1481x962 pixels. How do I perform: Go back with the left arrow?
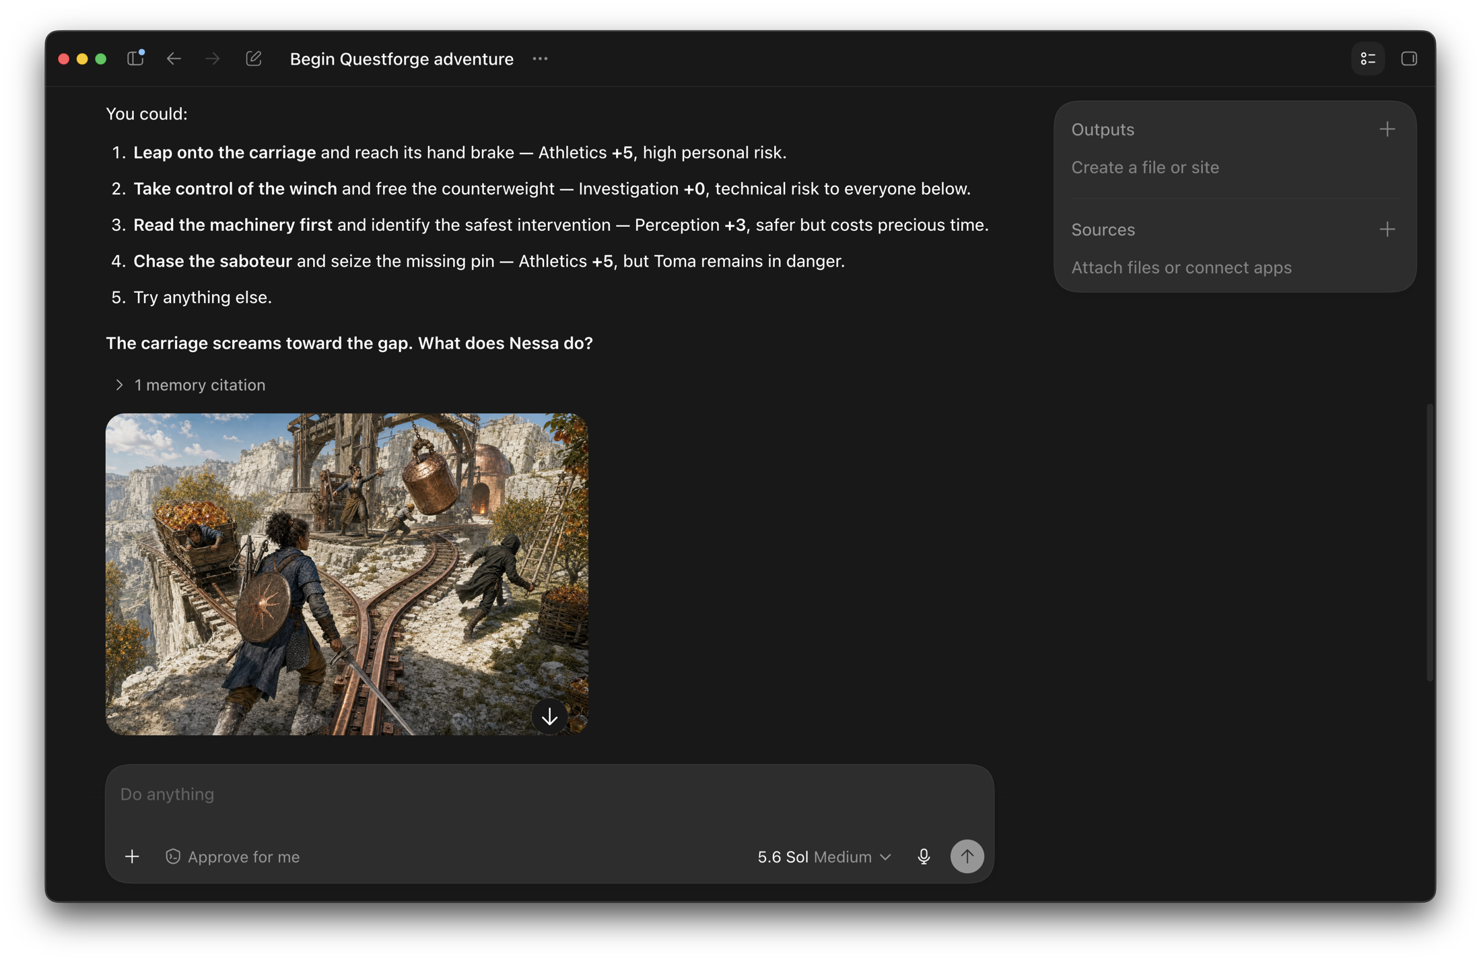[x=174, y=59]
